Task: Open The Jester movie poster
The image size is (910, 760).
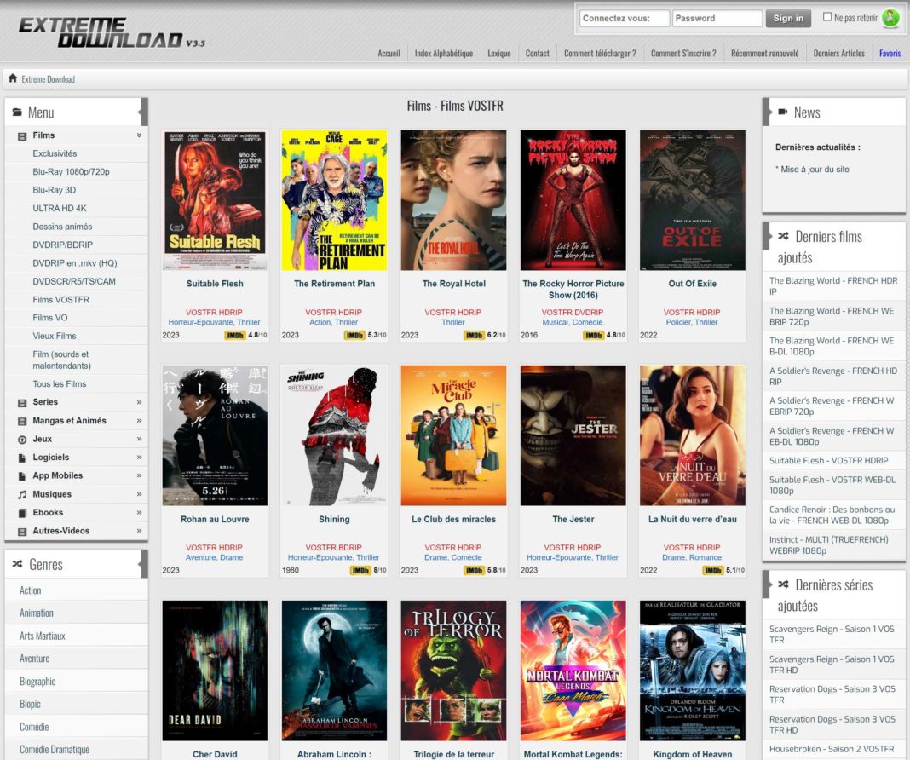Action: point(573,435)
